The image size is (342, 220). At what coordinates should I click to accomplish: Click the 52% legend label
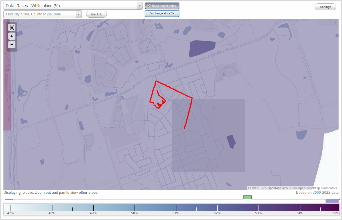click(x=217, y=213)
